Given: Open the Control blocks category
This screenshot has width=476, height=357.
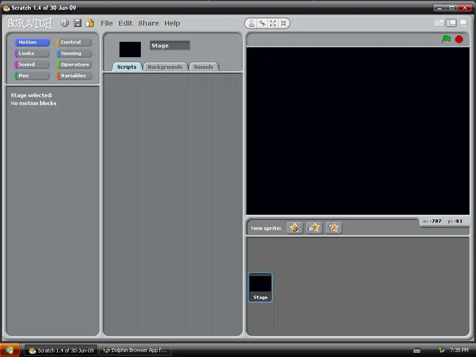Looking at the screenshot, I should tap(74, 42).
